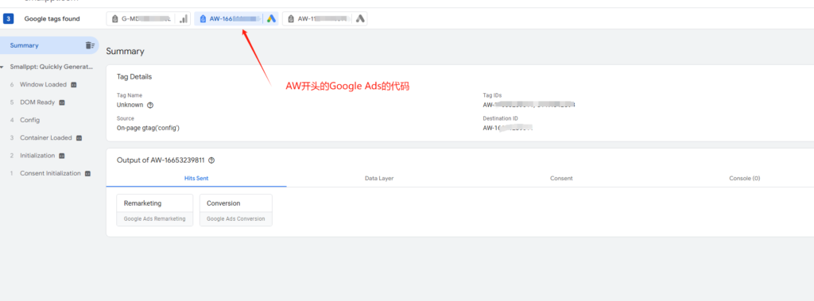
Task: Click the API icon next to Container Loaded
Action: tap(79, 138)
